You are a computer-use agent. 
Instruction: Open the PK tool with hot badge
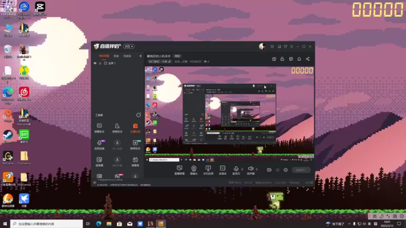(x=118, y=176)
